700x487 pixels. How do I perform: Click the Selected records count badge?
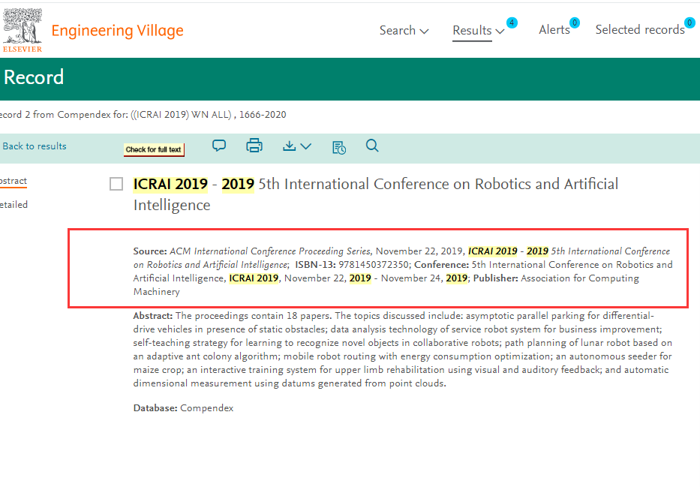689,23
